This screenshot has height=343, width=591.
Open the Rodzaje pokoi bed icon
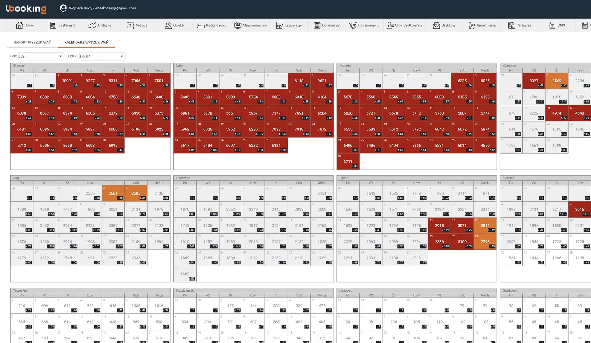(201, 25)
